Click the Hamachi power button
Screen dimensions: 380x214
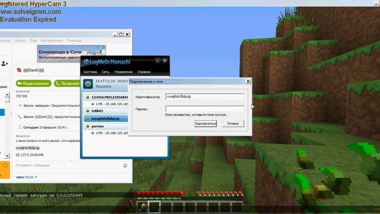(88, 84)
